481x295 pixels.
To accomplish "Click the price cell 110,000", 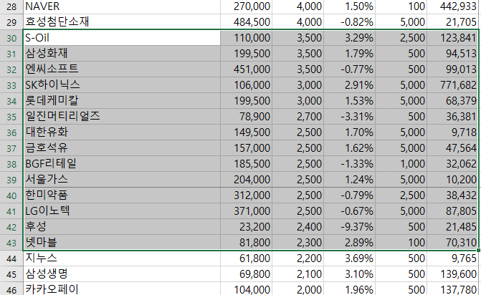I will pos(246,38).
